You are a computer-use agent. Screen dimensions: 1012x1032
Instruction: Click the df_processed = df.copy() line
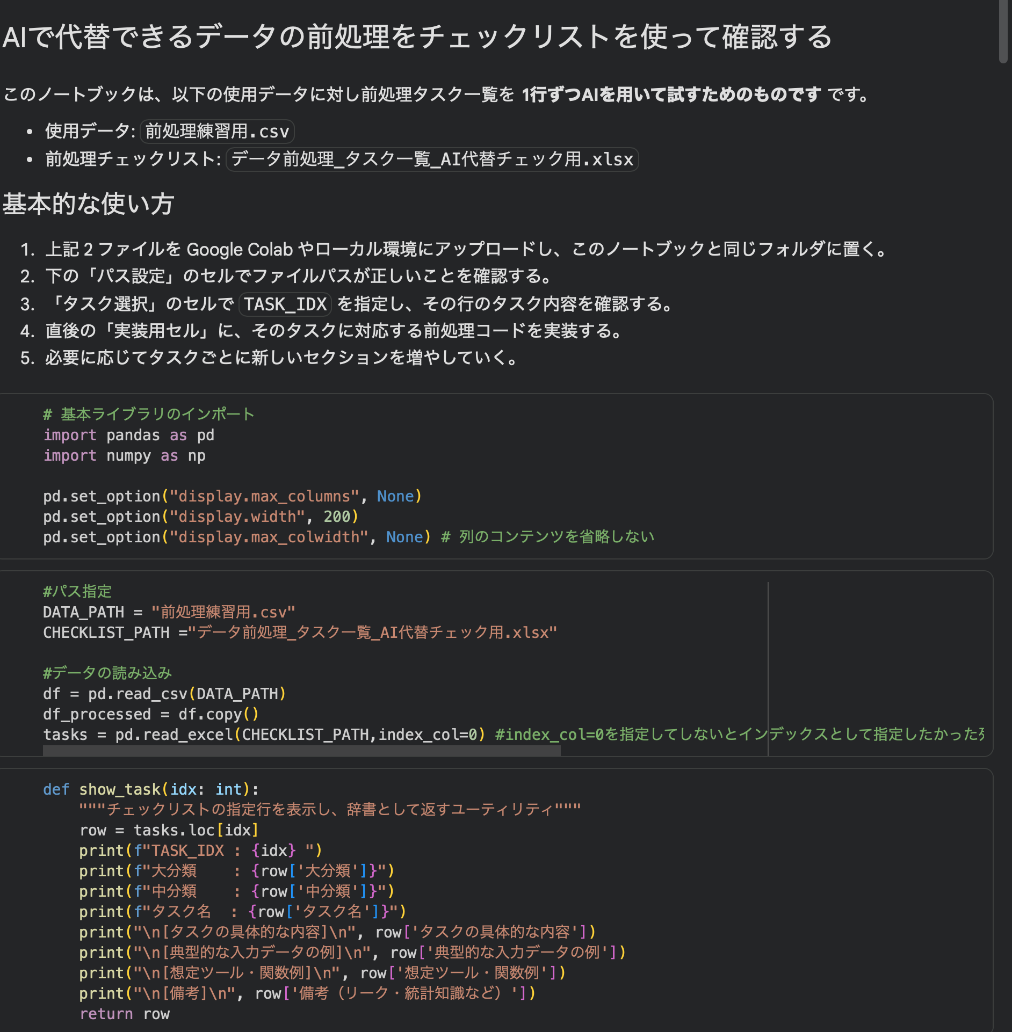click(x=151, y=714)
